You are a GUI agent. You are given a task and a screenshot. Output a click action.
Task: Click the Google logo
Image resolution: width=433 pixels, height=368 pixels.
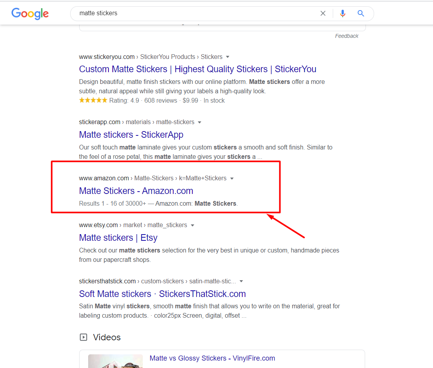30,14
